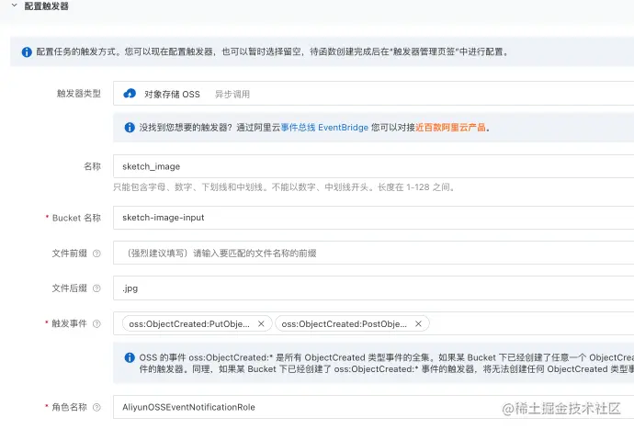Screen dimensions: 634x429
Task: Open the 近百款阿里云产品 link
Action: [x=450, y=128]
